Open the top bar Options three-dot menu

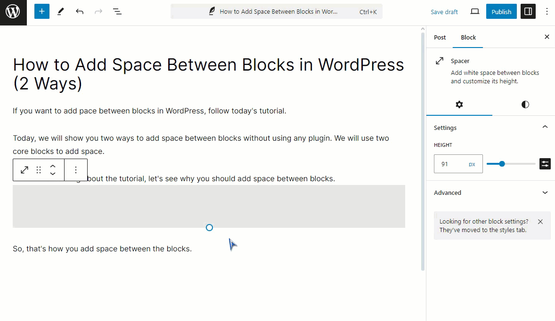click(x=547, y=12)
